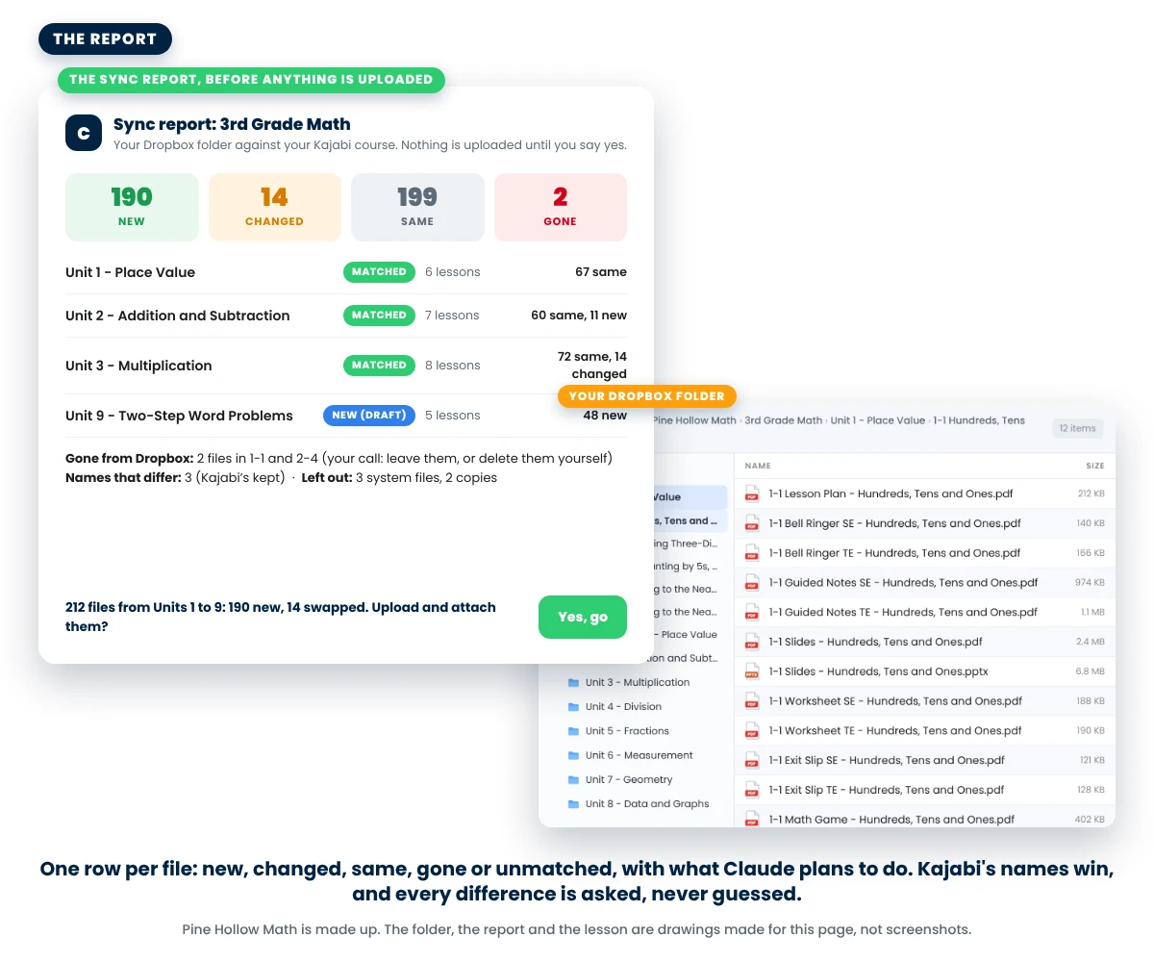Open Unit 9 - Two-Step Word Problems row
This screenshot has height=962, width=1154.
point(346,416)
